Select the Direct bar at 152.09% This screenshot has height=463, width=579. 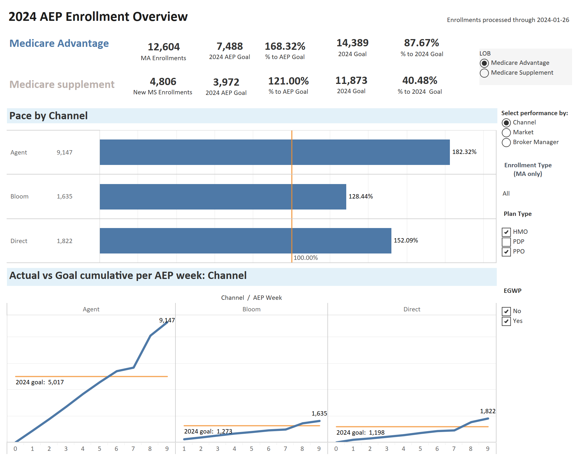(x=245, y=241)
